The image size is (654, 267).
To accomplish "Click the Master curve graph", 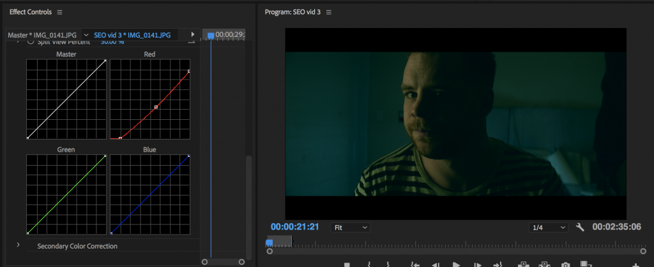I will (66, 99).
